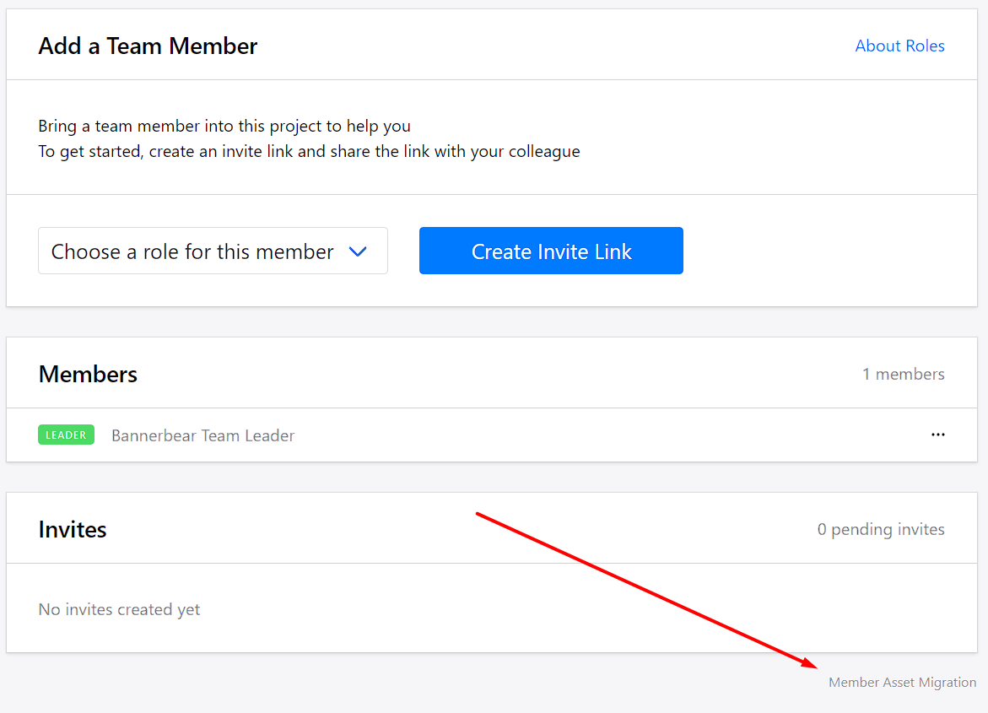Click the "No invites created yet" message
This screenshot has width=988, height=713.
119,609
